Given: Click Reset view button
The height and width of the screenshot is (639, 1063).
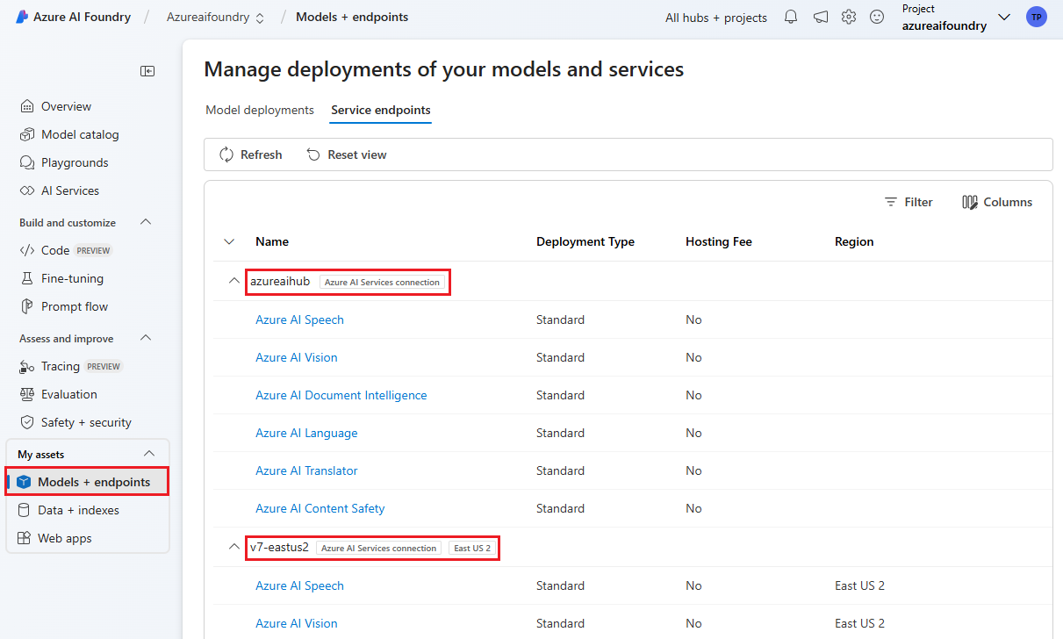Looking at the screenshot, I should tap(347, 154).
